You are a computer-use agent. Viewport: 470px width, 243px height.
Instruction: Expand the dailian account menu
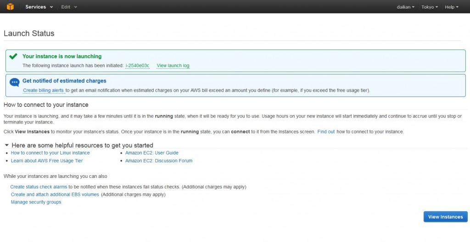[405, 7]
